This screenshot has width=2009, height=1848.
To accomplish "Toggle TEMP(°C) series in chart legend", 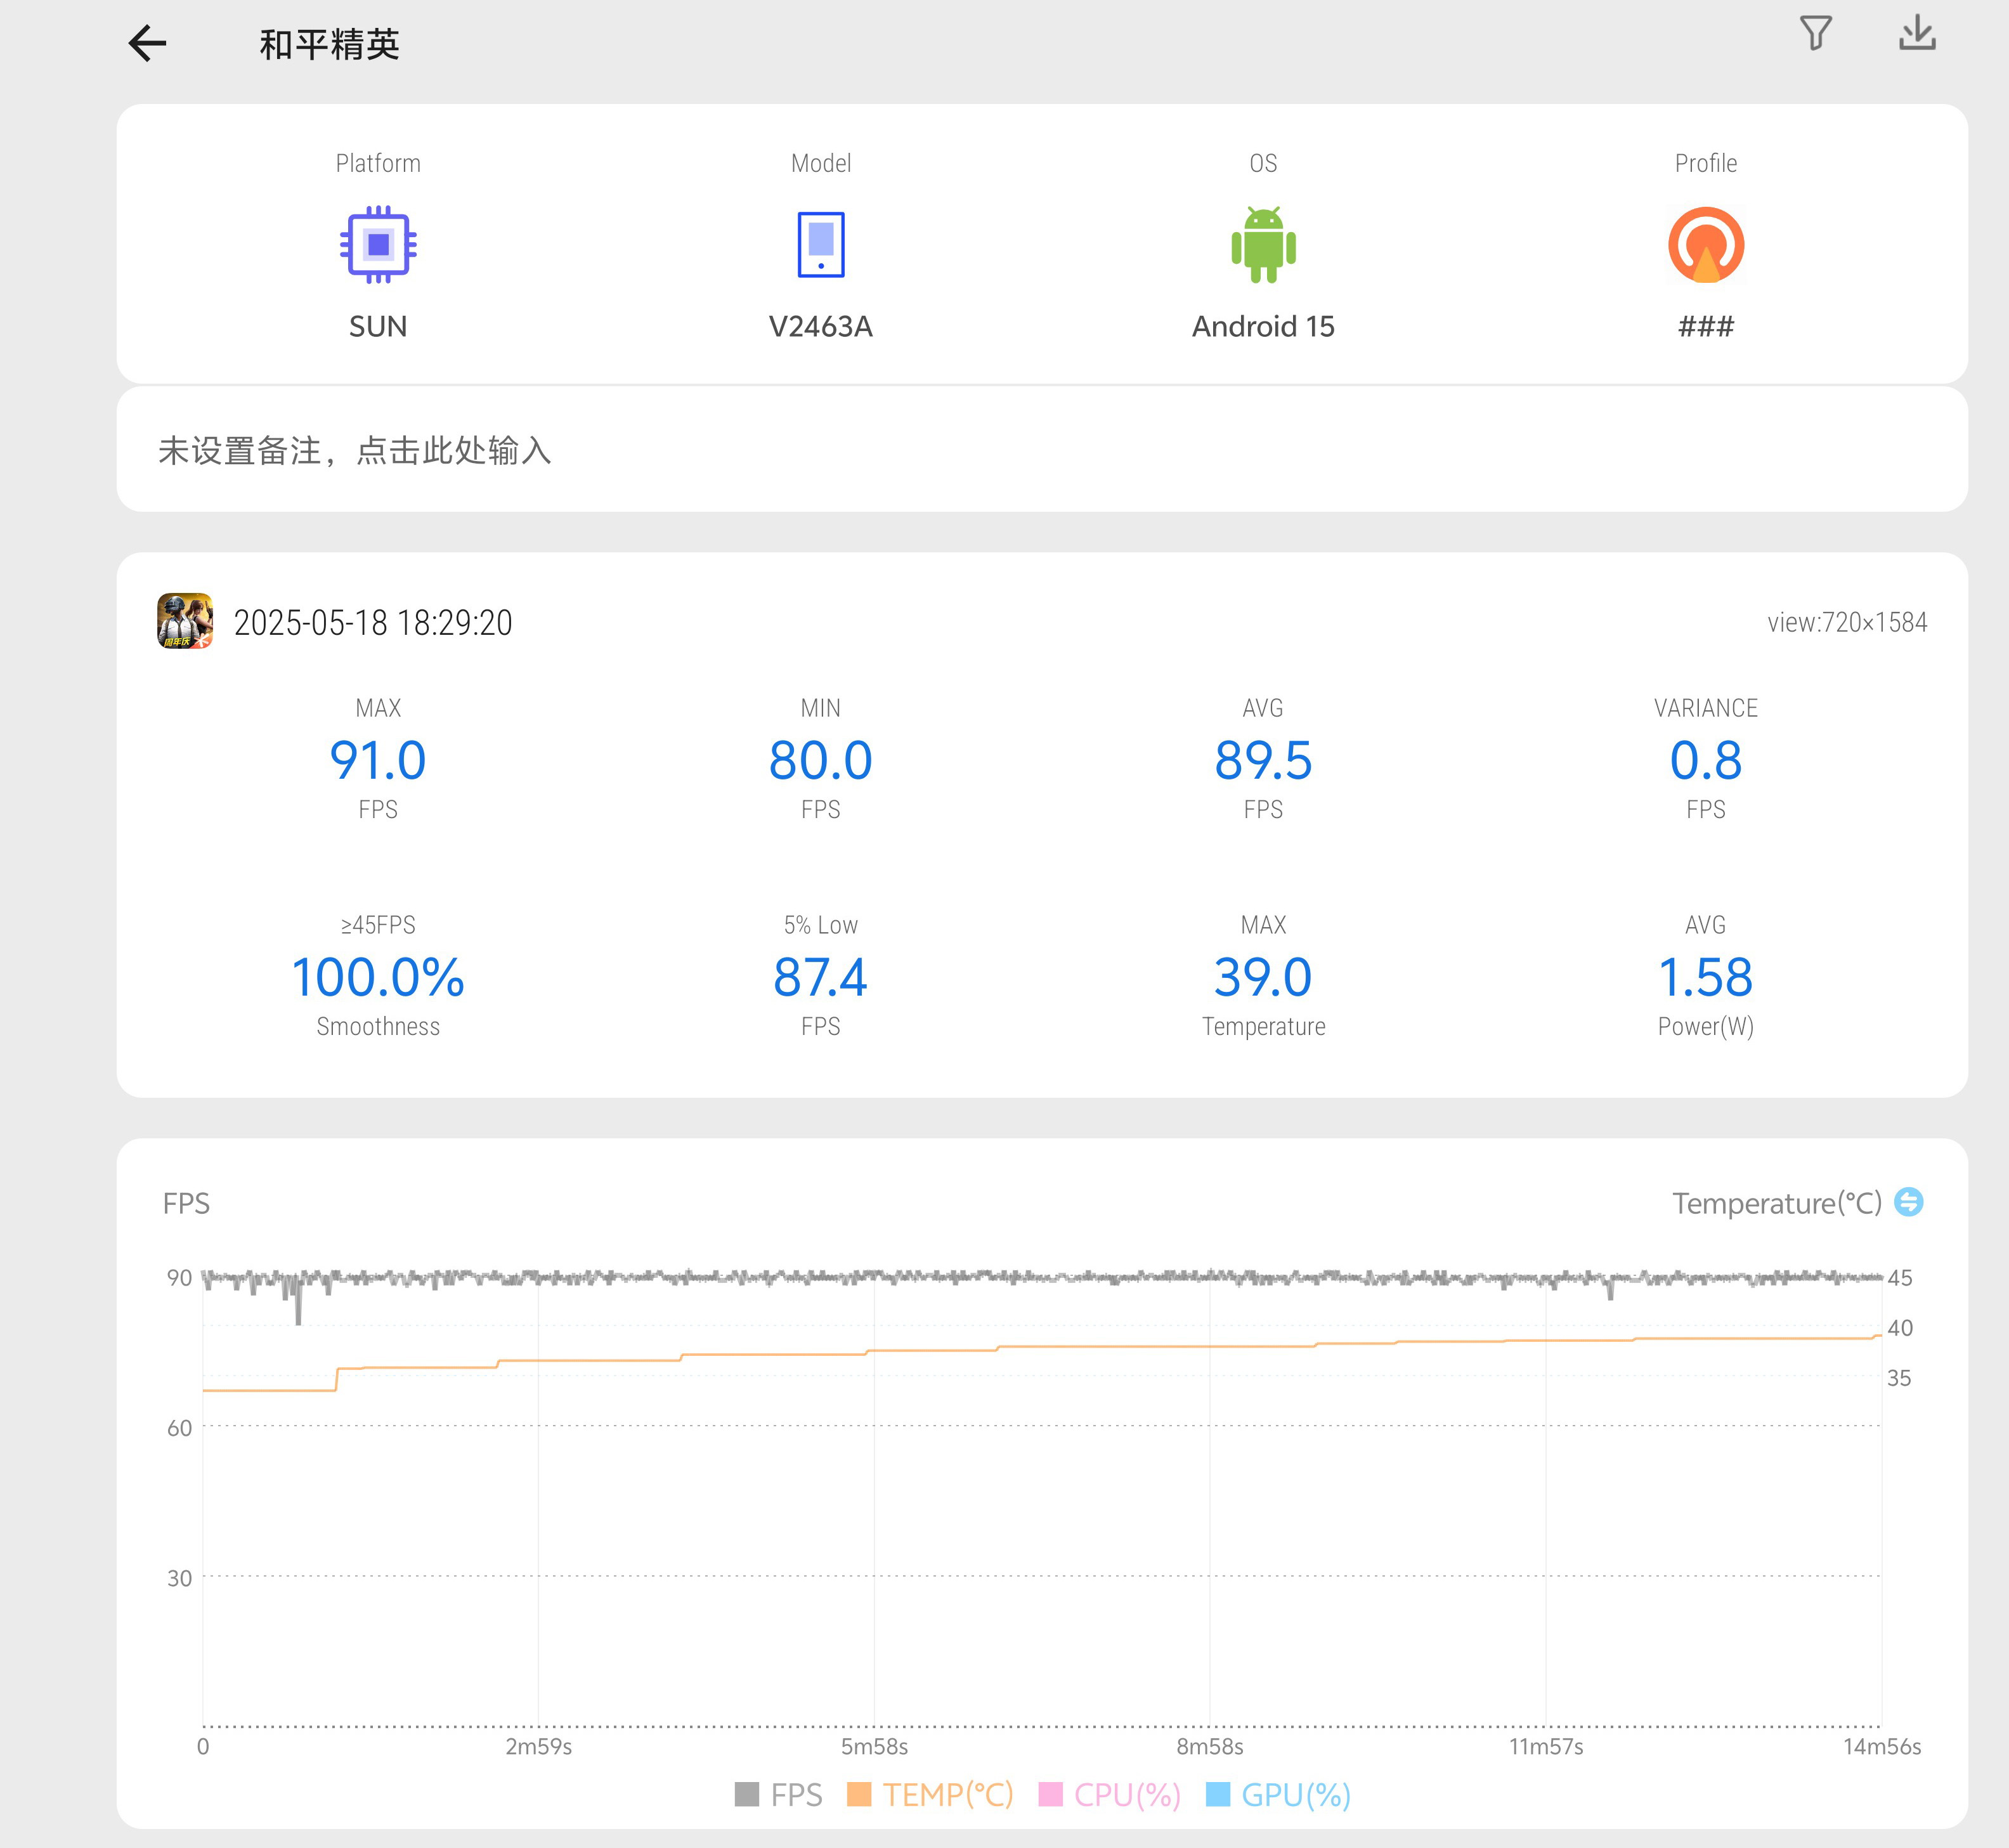I will click(x=930, y=1795).
